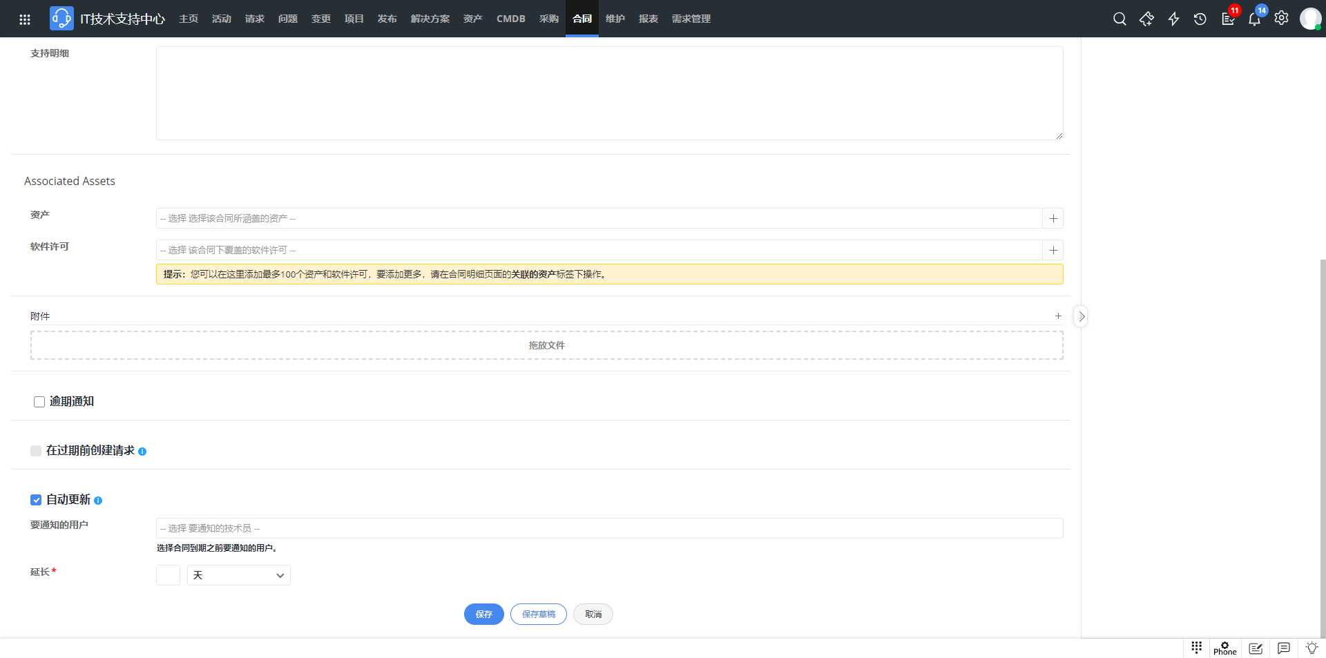Open the recent history clock icon
The height and width of the screenshot is (658, 1326).
[1200, 19]
